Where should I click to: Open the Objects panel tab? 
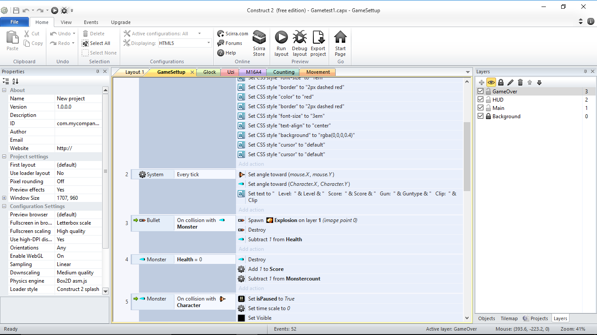(x=486, y=318)
